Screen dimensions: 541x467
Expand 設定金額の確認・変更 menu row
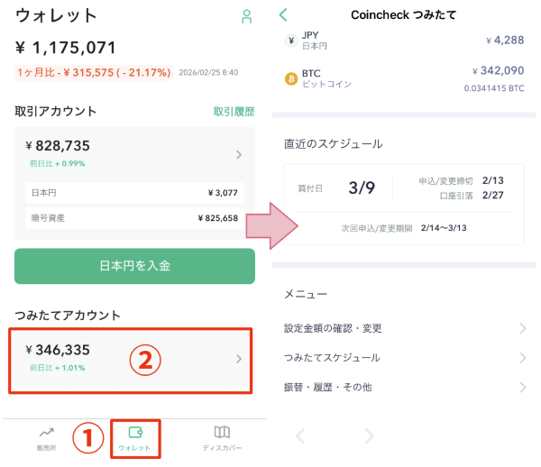403,328
